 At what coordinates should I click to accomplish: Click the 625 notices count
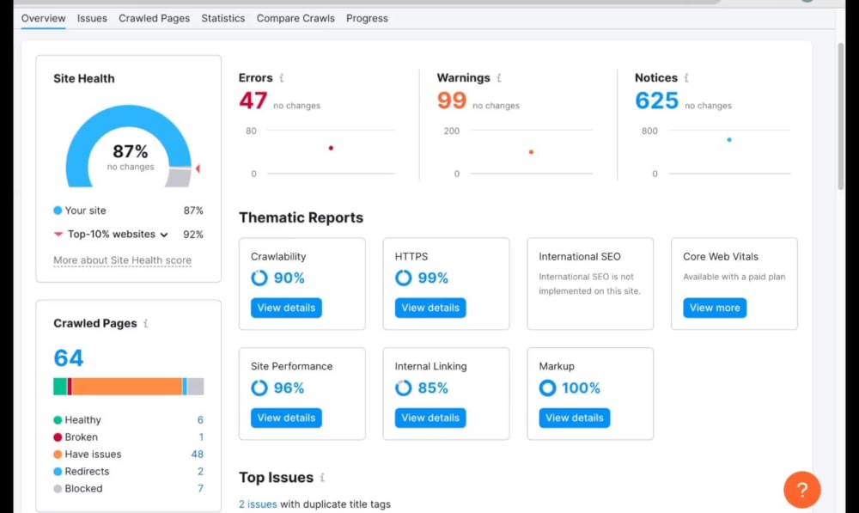[x=656, y=101]
